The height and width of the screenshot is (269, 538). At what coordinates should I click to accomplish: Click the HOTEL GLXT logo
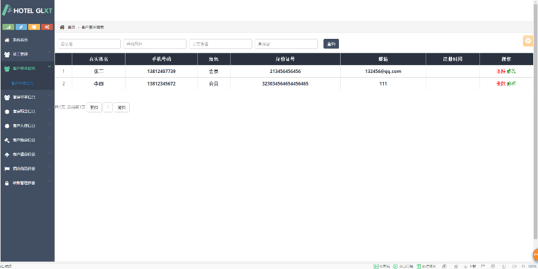pos(27,10)
